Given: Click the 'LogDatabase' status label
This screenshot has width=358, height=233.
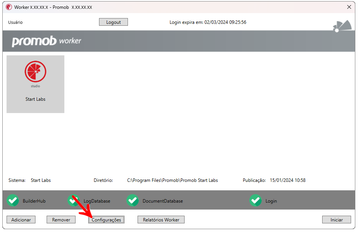Looking at the screenshot, I should (x=97, y=201).
